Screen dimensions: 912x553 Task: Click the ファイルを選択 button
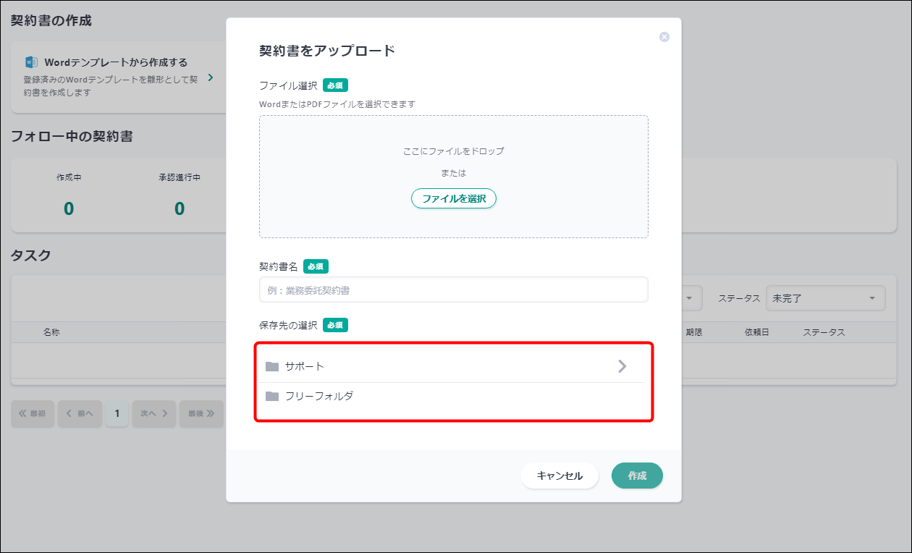coord(454,198)
